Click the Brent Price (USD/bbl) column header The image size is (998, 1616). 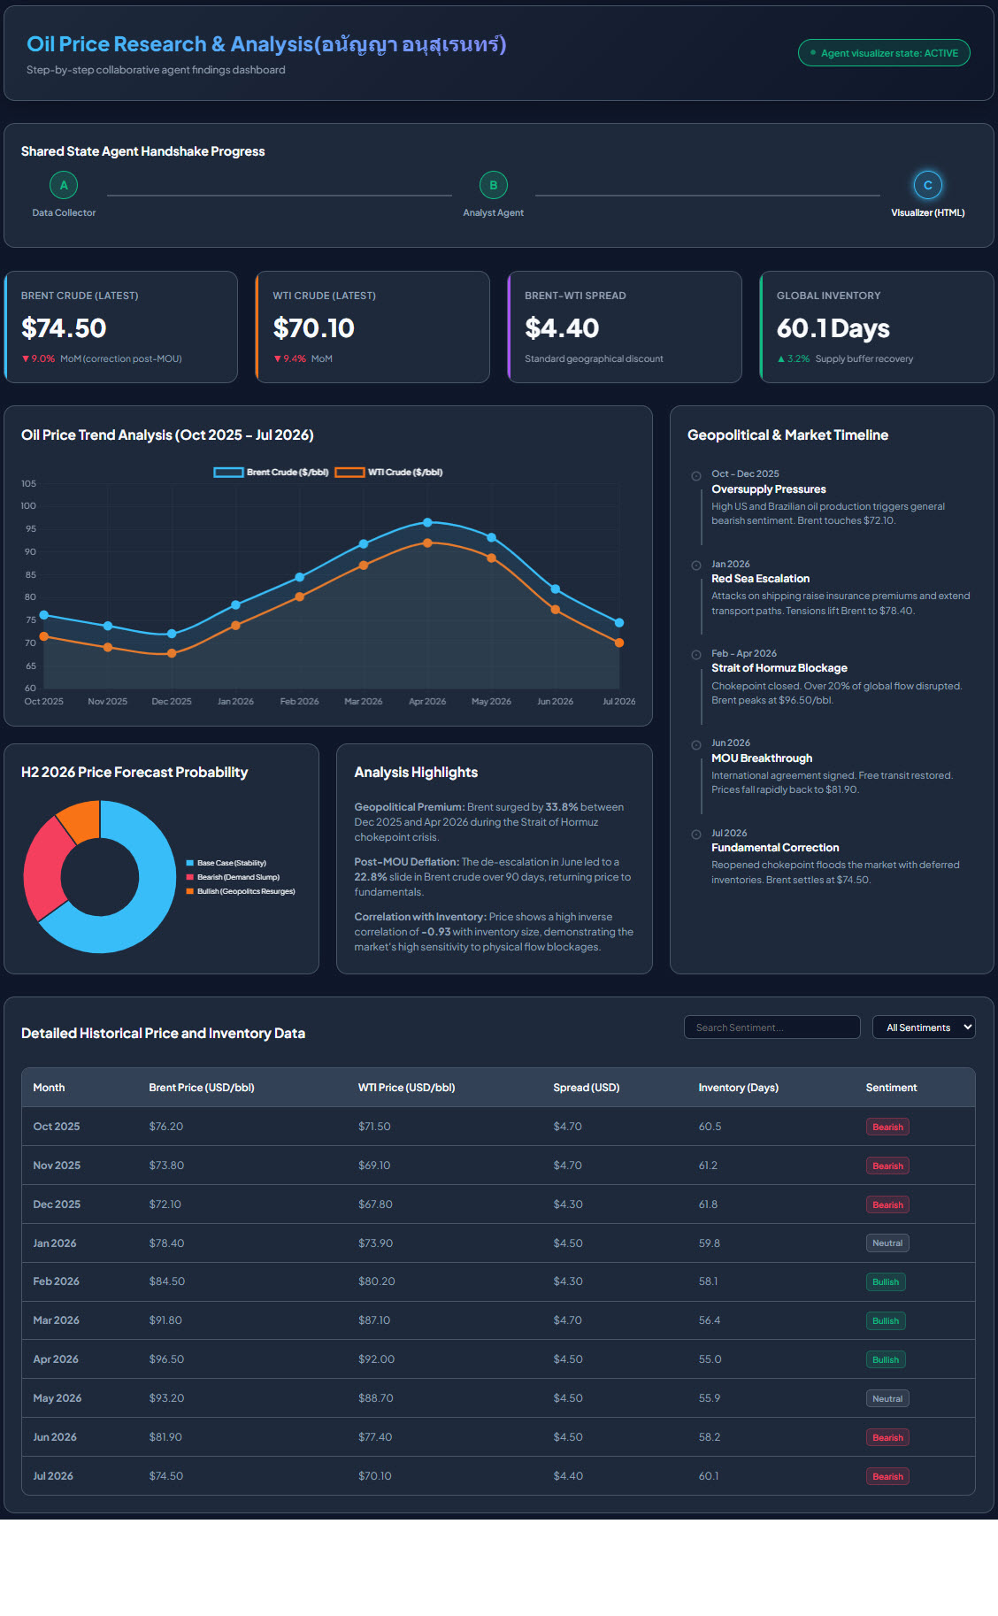click(202, 1088)
